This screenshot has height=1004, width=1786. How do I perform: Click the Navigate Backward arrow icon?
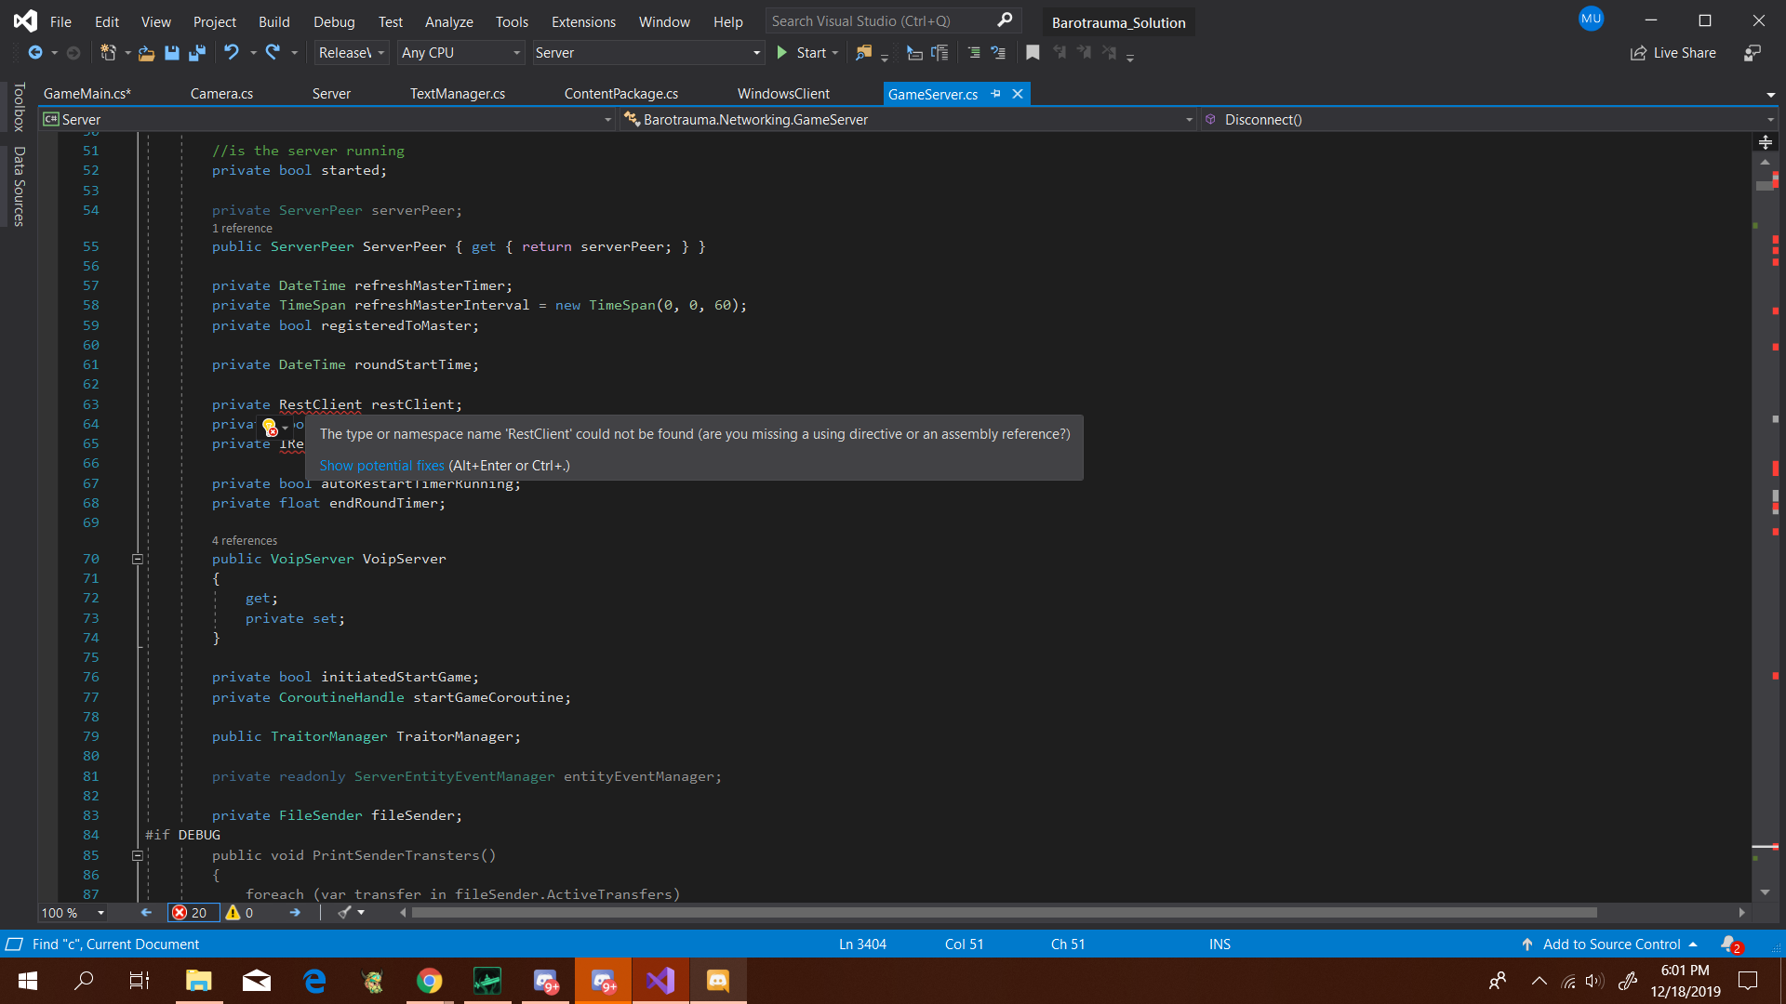[x=37, y=53]
